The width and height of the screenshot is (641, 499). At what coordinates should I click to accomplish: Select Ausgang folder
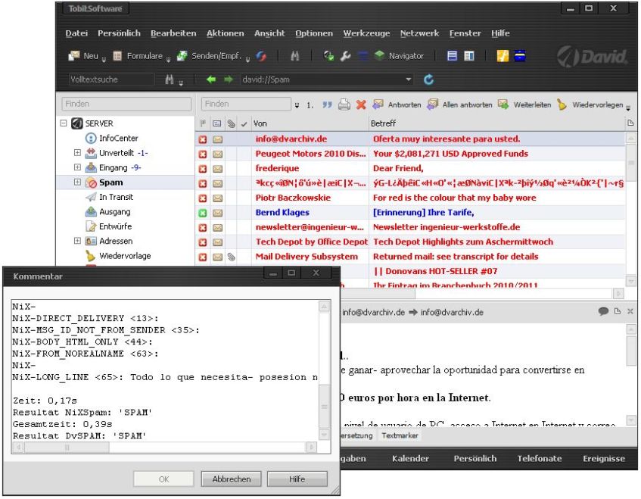point(115,212)
